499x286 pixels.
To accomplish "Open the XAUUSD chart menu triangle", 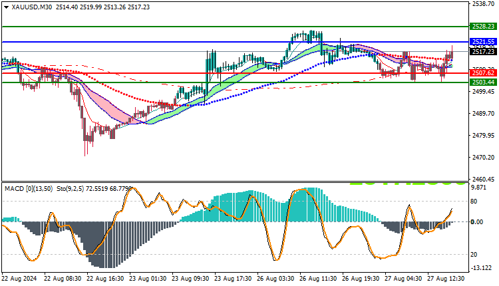I will click(x=7, y=7).
